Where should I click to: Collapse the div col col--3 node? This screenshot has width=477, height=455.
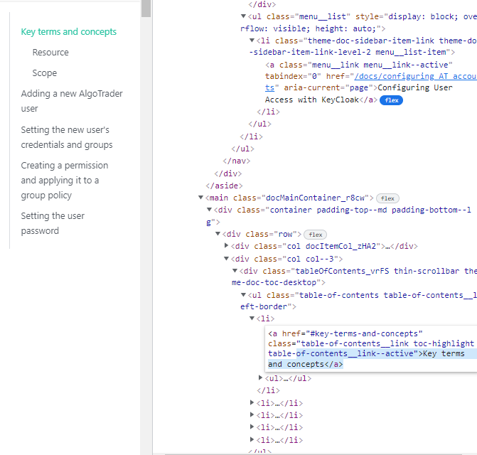coord(226,259)
